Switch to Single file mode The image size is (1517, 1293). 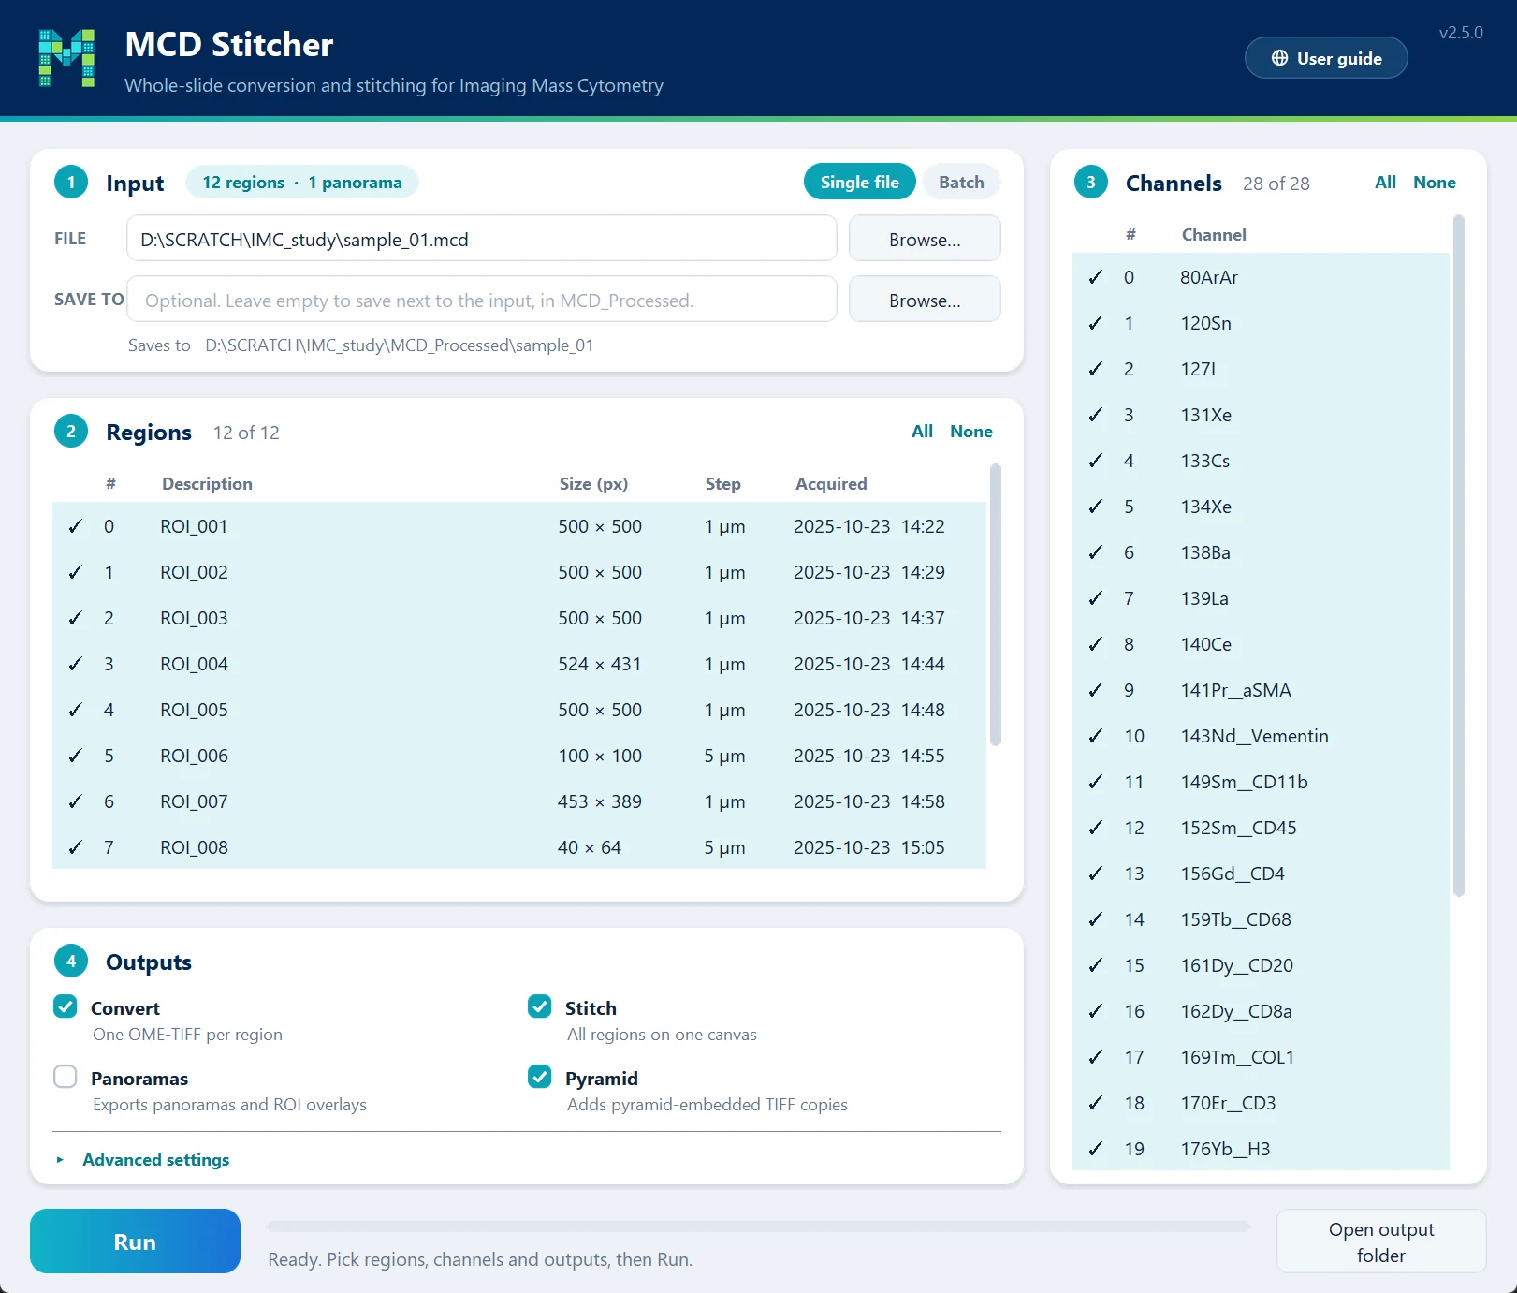click(860, 182)
